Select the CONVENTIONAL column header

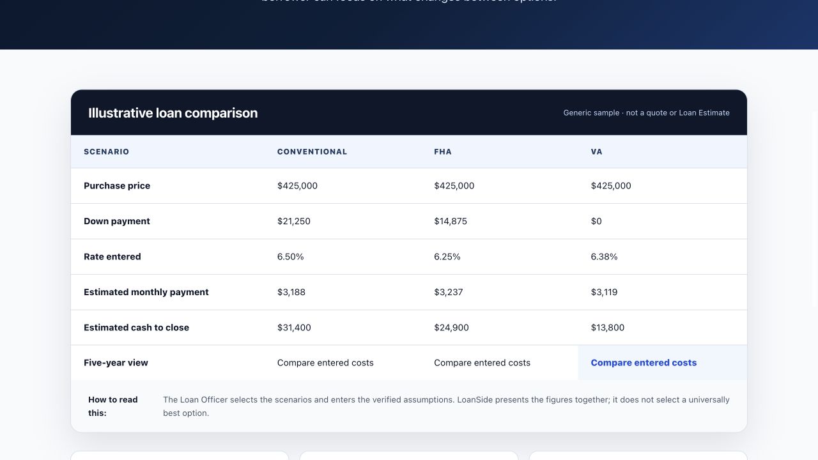[x=312, y=151]
